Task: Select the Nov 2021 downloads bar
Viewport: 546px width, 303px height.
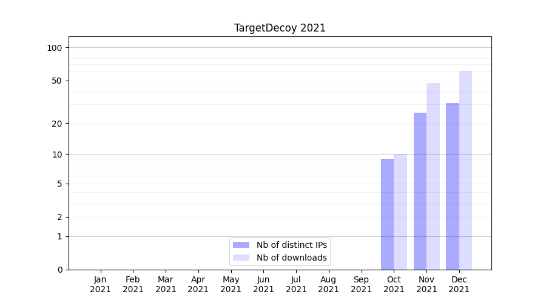Action: [433, 176]
